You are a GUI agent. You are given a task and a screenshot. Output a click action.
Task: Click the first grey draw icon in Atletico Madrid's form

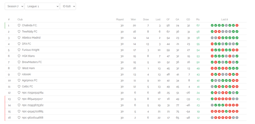tap(212, 38)
